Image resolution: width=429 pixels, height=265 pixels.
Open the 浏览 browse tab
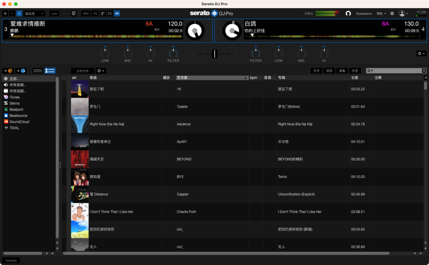tap(329, 71)
